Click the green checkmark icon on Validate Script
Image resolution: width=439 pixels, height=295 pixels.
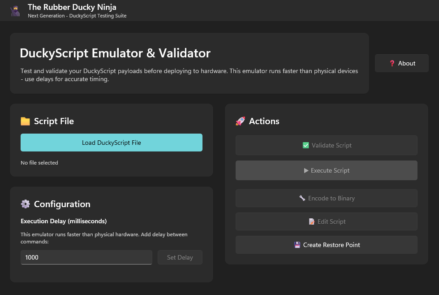tap(306, 145)
